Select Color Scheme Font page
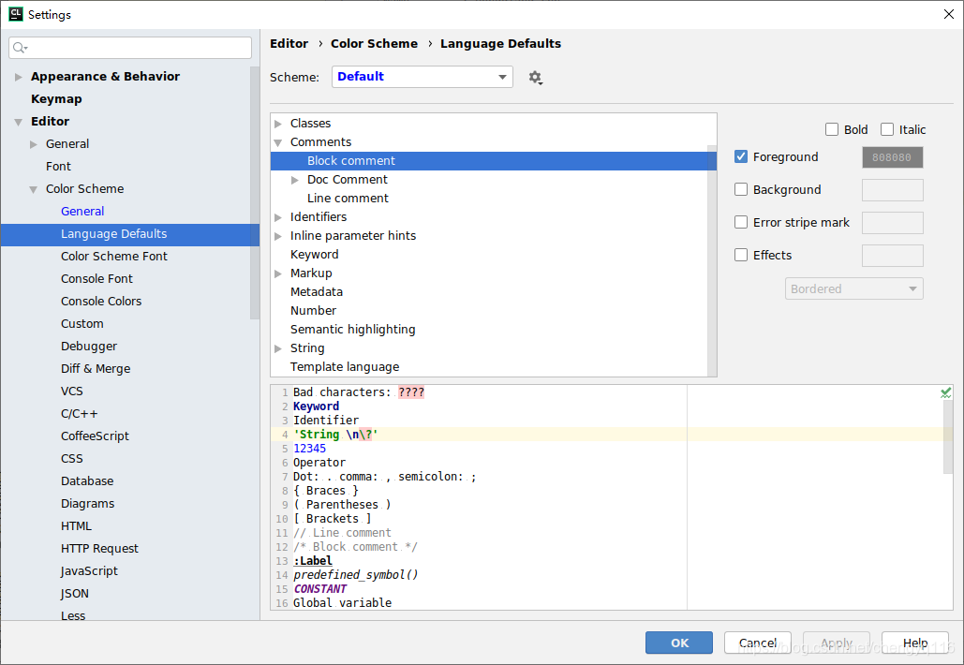The height and width of the screenshot is (665, 964). 113,257
